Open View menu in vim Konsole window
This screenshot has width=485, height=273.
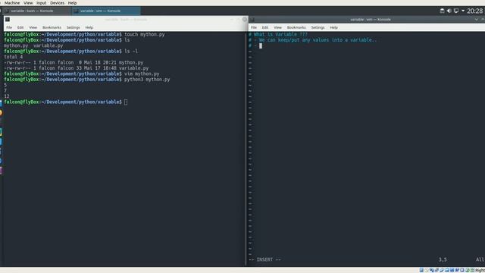278,27
